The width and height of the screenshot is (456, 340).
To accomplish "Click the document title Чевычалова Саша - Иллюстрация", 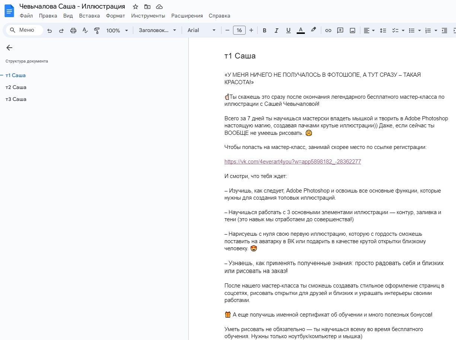I will point(72,6).
